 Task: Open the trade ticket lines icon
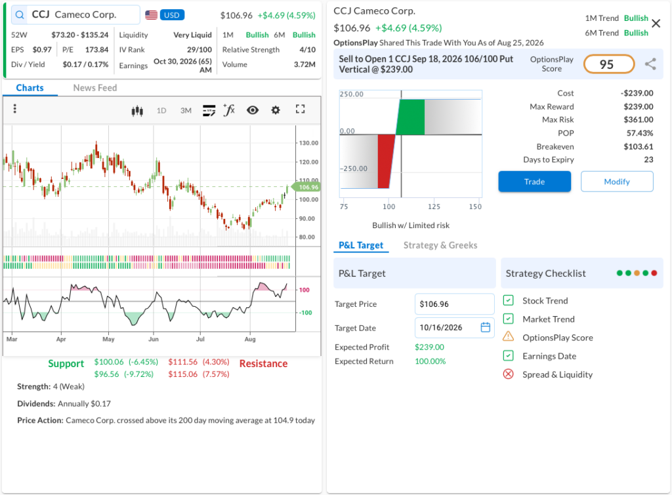pos(209,111)
